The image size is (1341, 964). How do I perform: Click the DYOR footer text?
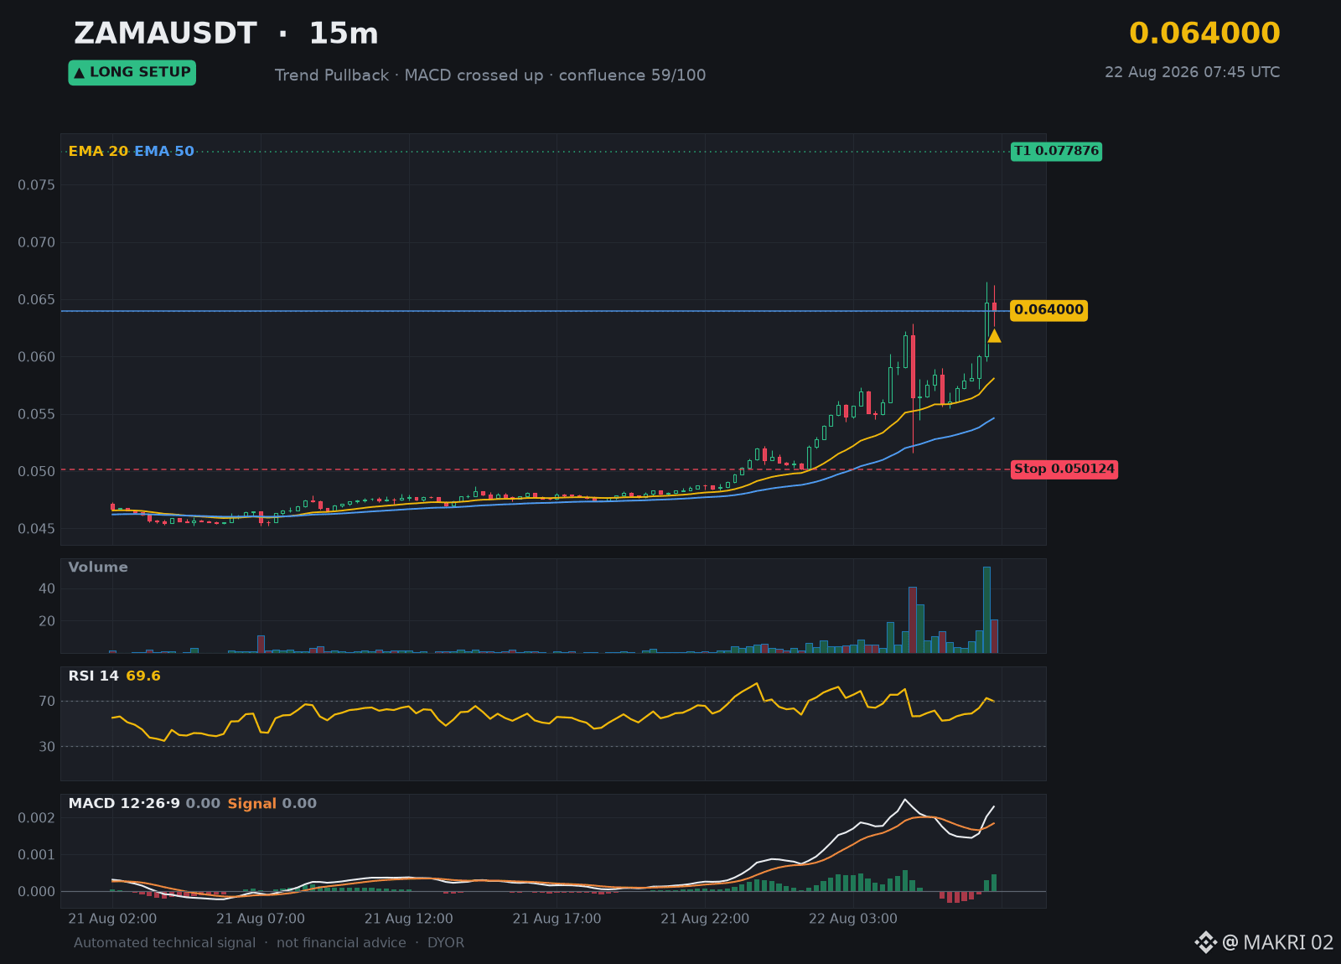coord(446,943)
